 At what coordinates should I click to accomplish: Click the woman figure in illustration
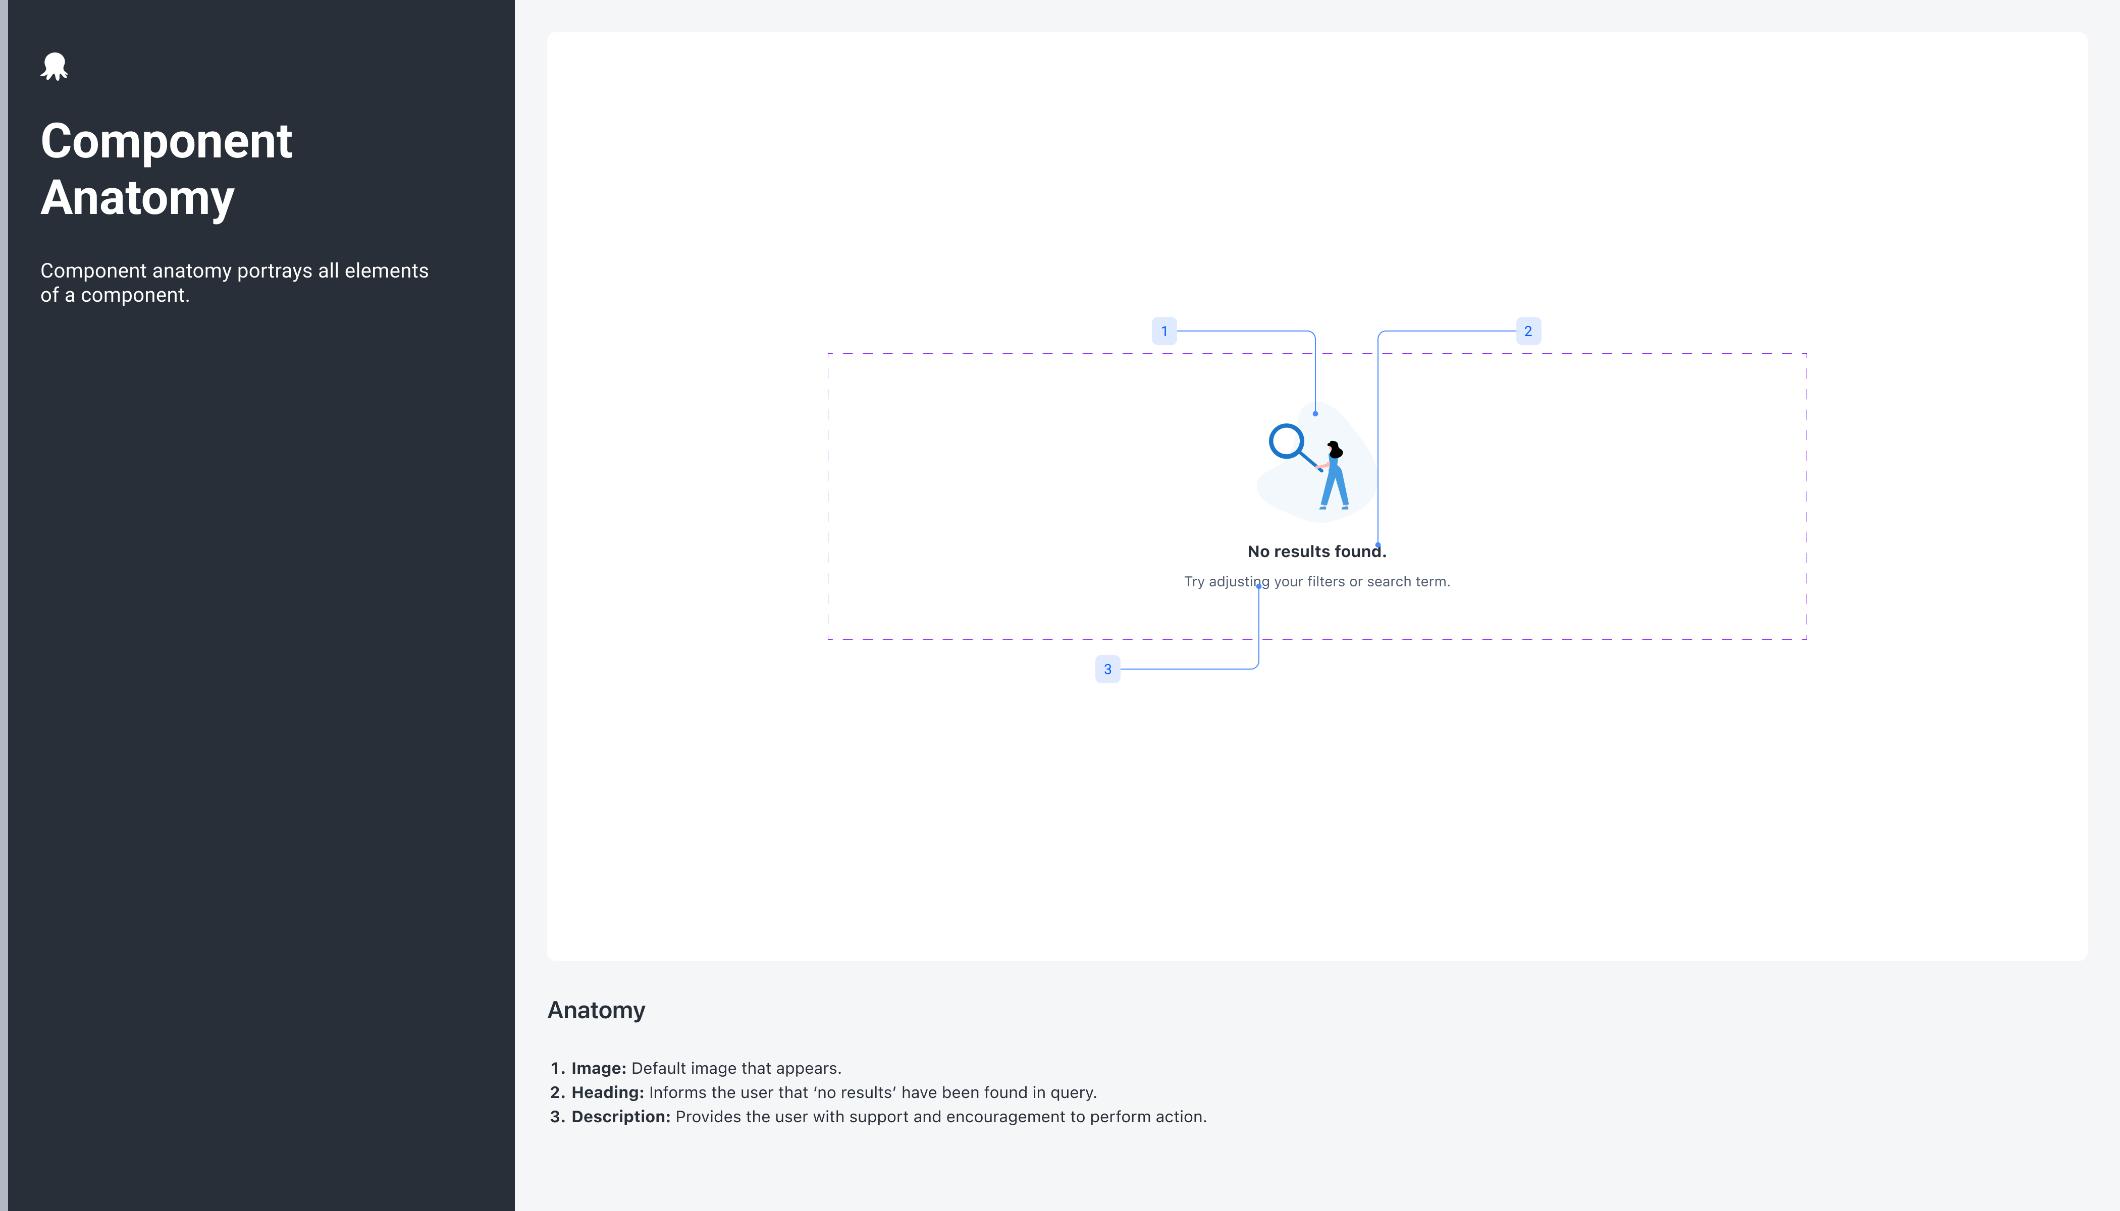click(x=1335, y=477)
